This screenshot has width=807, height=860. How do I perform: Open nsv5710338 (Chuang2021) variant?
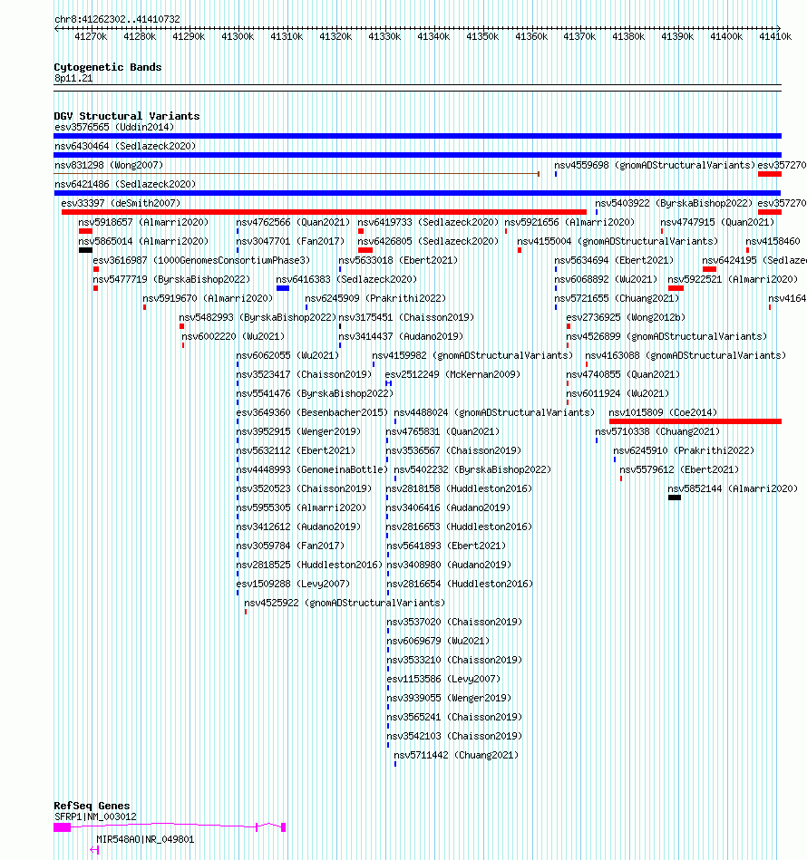[x=657, y=431]
